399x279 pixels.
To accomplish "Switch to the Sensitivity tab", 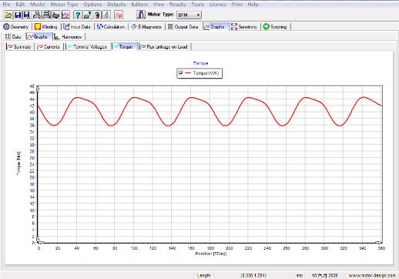I will 244,27.
